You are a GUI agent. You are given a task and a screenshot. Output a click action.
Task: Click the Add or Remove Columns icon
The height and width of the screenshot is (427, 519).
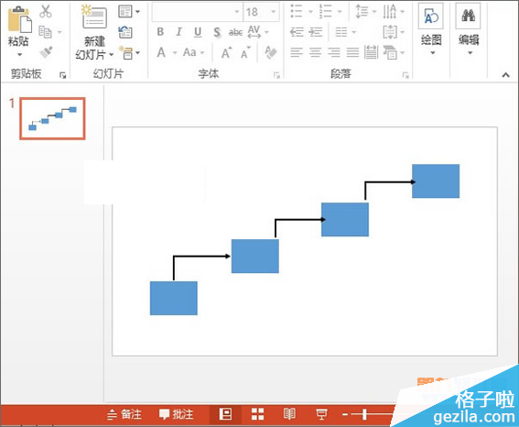tap(341, 32)
